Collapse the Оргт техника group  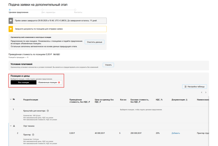11,126
